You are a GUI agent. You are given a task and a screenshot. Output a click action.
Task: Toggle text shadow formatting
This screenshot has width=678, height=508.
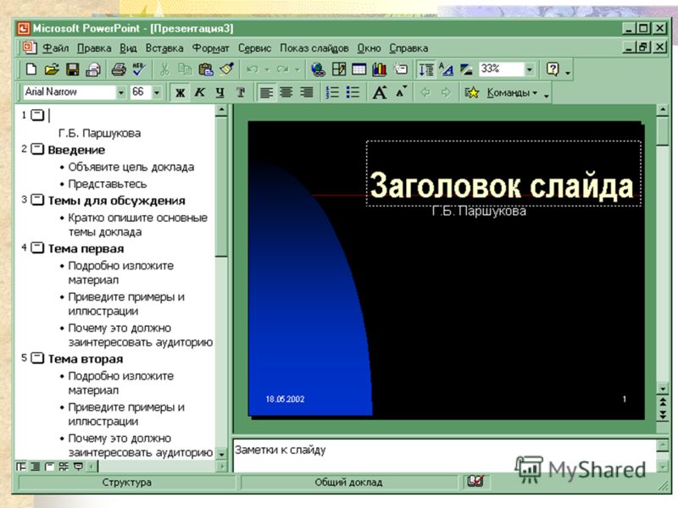241,92
